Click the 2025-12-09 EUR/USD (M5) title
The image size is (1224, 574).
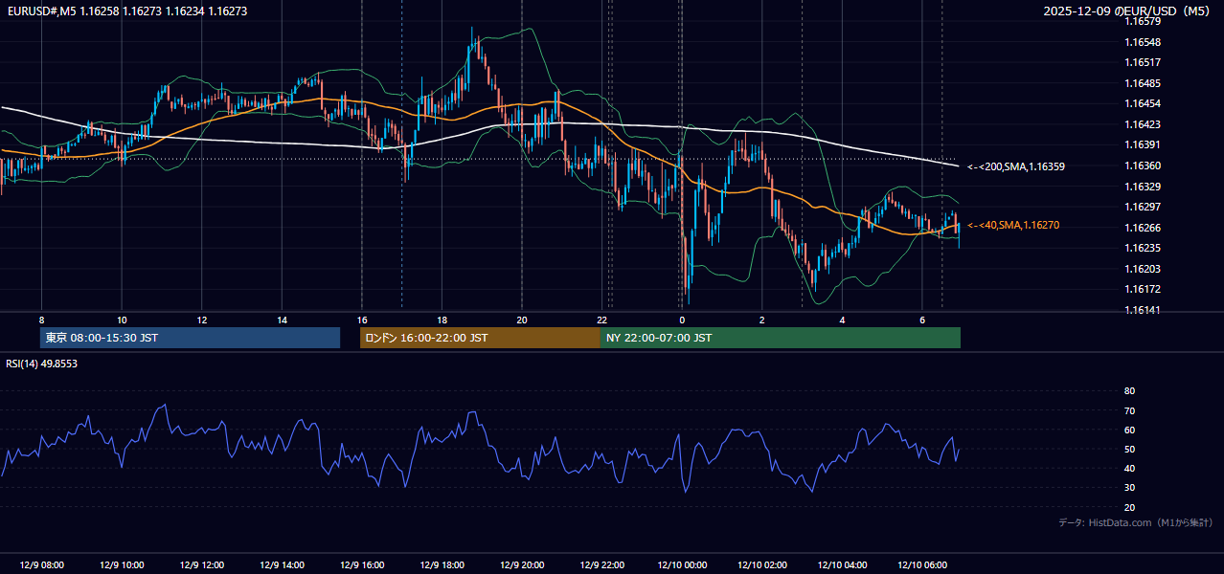(1128, 11)
